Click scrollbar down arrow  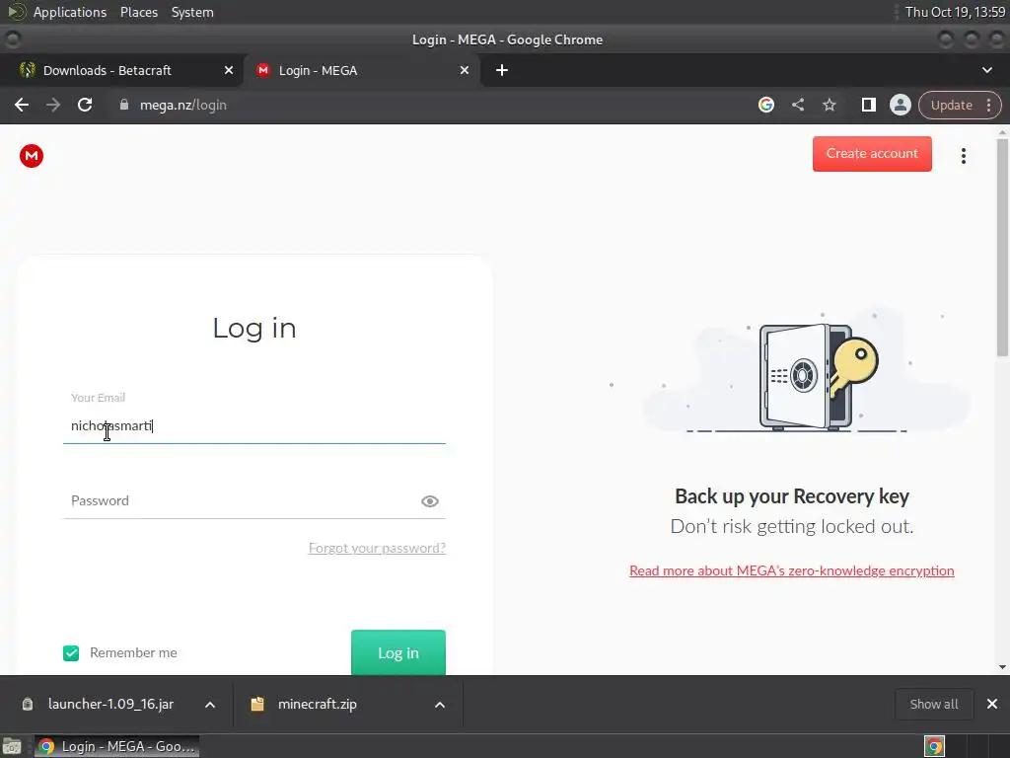[1002, 667]
